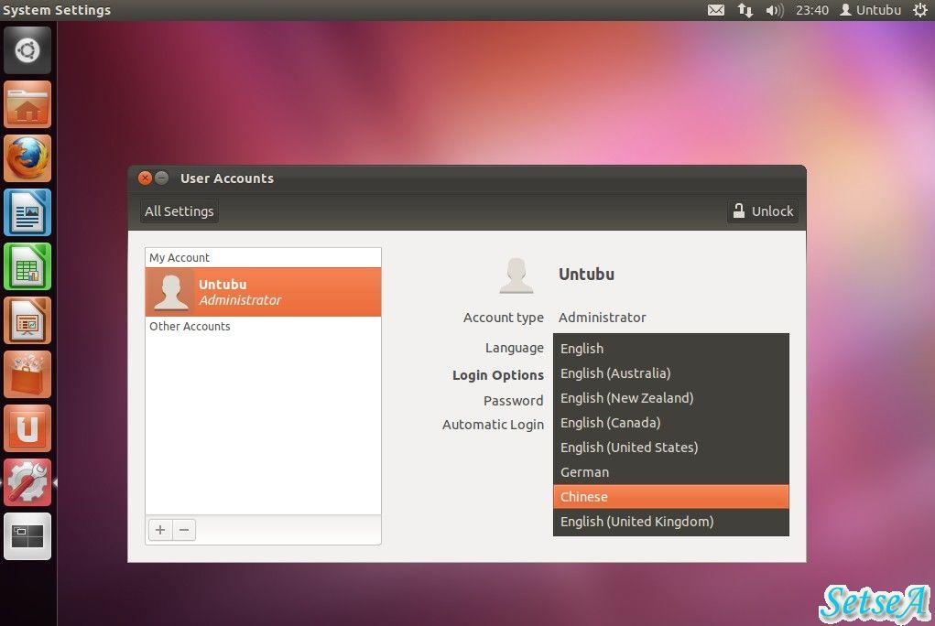The image size is (935, 626).
Task: Click the Other Accounts list header
Action: pos(190,326)
